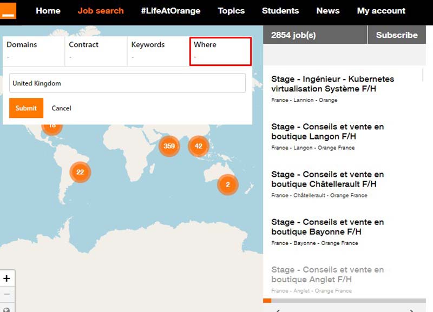Click the Orange logo icon
Viewport: 433px width, 312px height.
[8, 10]
